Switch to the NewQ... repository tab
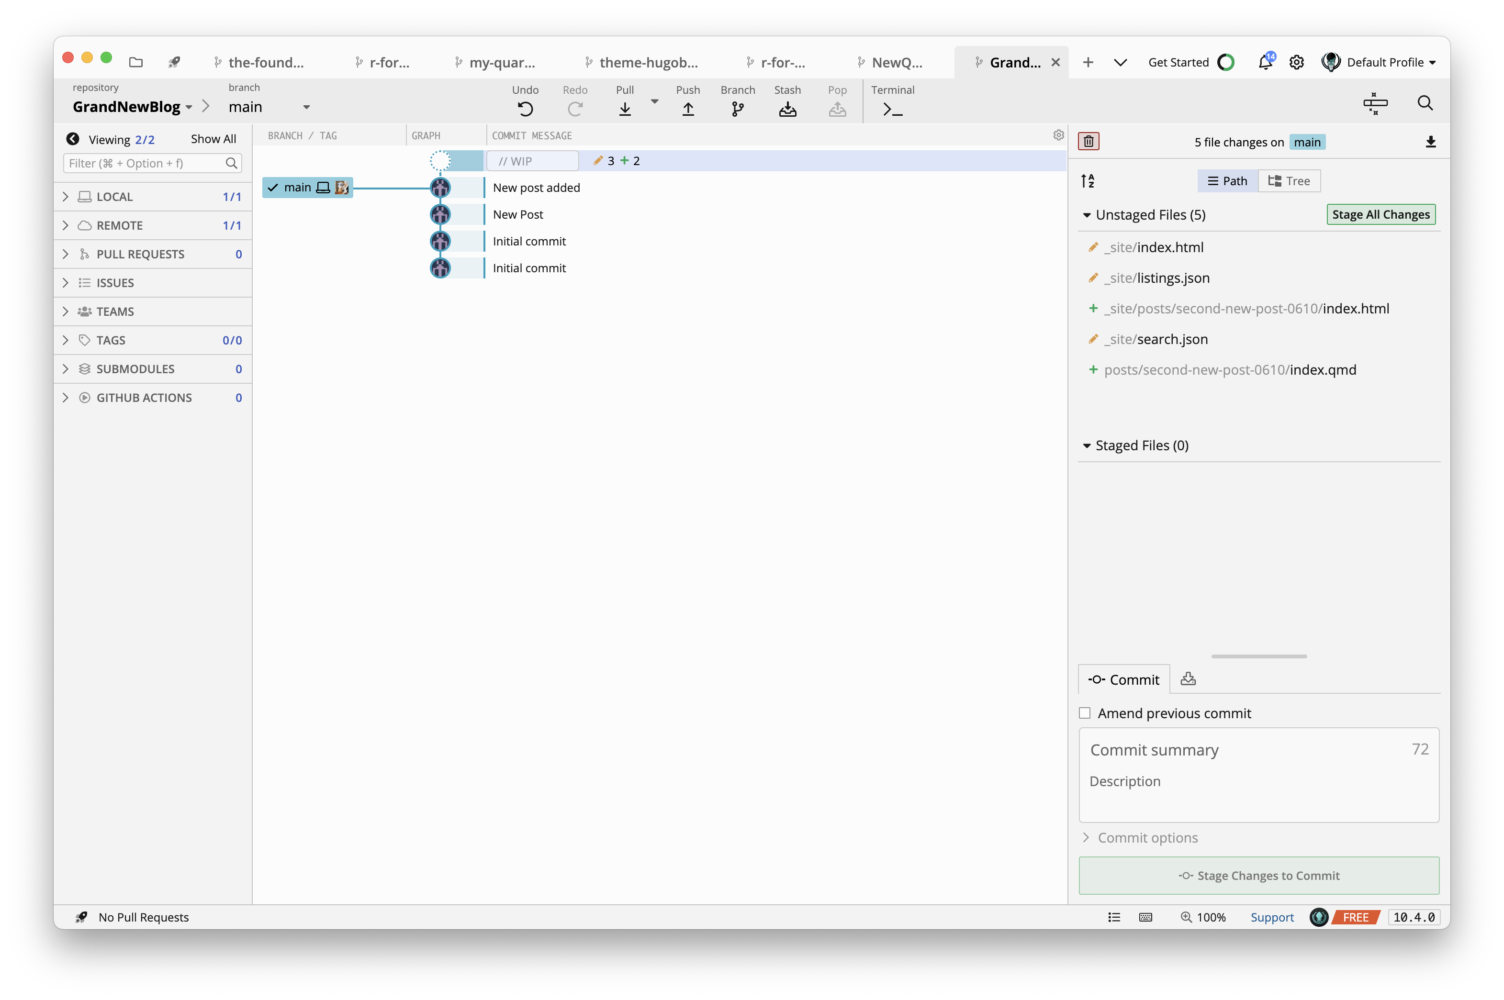This screenshot has height=1000, width=1504. click(x=896, y=63)
